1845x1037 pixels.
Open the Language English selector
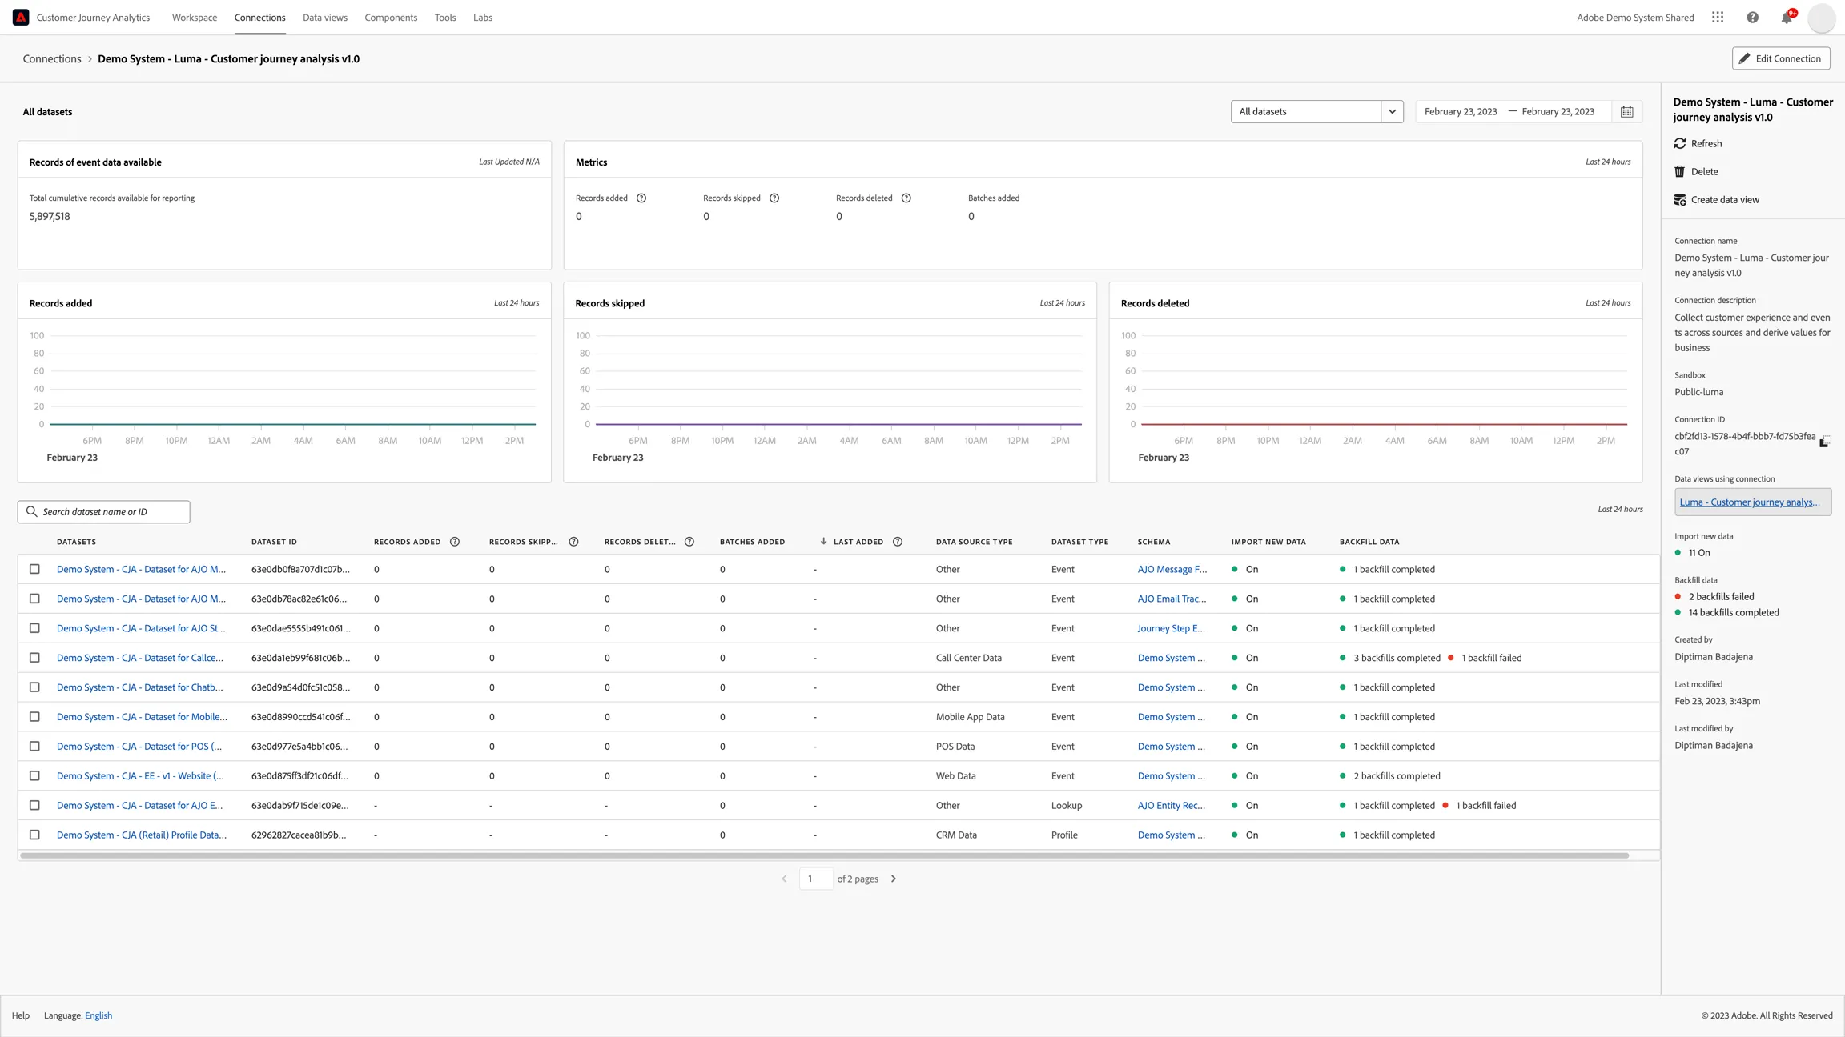coord(98,1015)
